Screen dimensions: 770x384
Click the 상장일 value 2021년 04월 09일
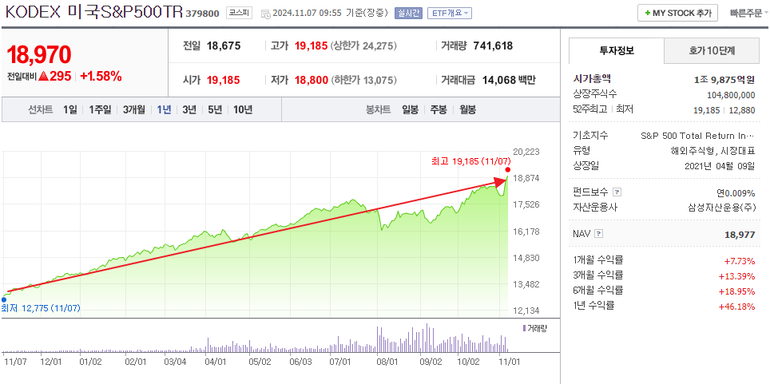720,165
